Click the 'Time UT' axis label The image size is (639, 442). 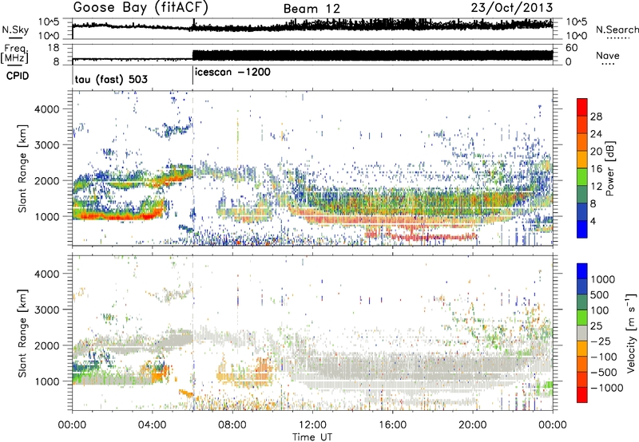(x=312, y=437)
